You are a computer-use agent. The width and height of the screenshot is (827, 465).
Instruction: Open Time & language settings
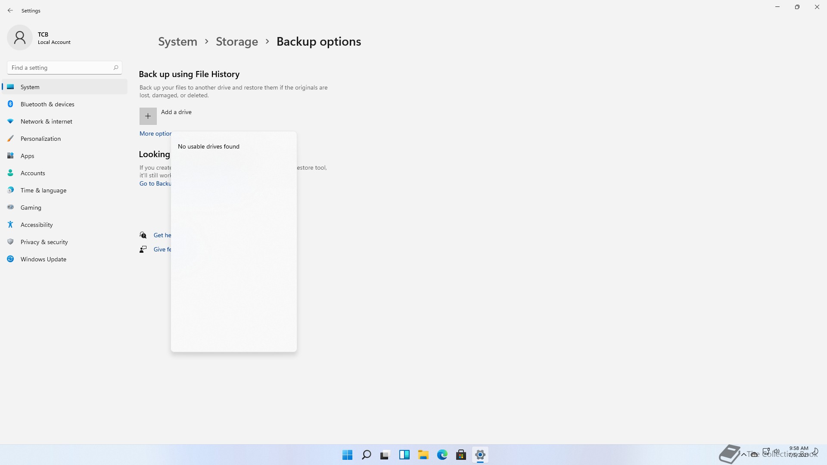tap(65, 190)
